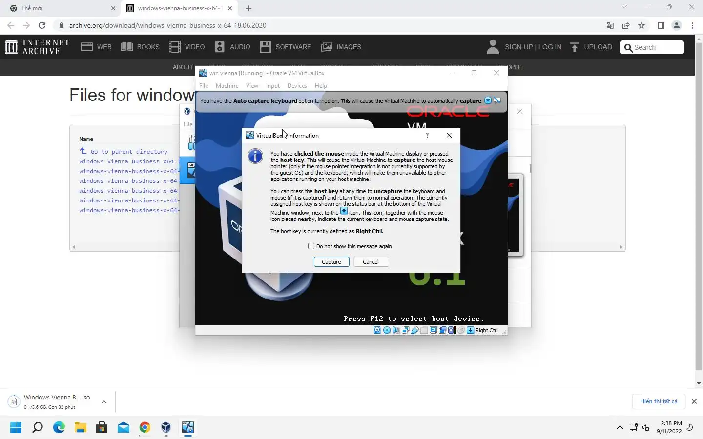The width and height of the screenshot is (703, 439).
Task: Click 'Go to parent directory' link
Action: pyautogui.click(x=129, y=152)
